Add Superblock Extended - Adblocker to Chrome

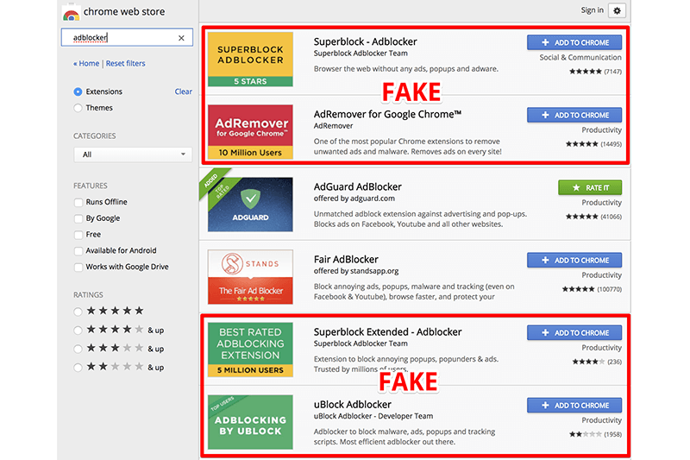click(574, 333)
